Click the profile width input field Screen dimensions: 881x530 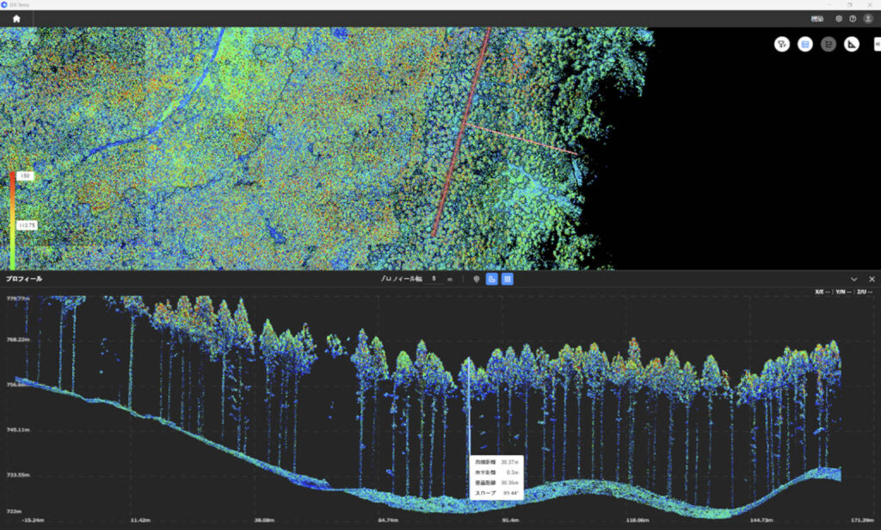tap(435, 279)
